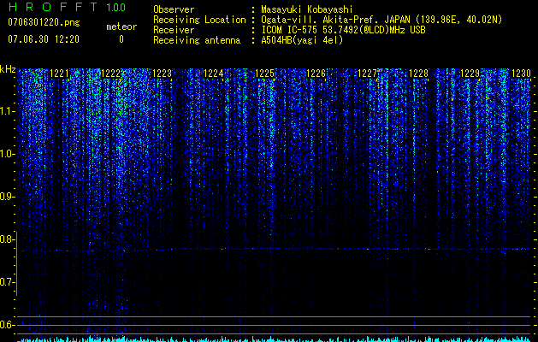Click the 1.1 frequency axis label

coord(7,111)
